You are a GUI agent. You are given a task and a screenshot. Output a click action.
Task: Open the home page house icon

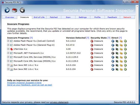point(15,10)
